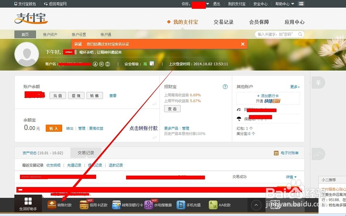This screenshot has width=346, height=216.
Task: Click 开通 快捷支付 link
Action: (268, 101)
